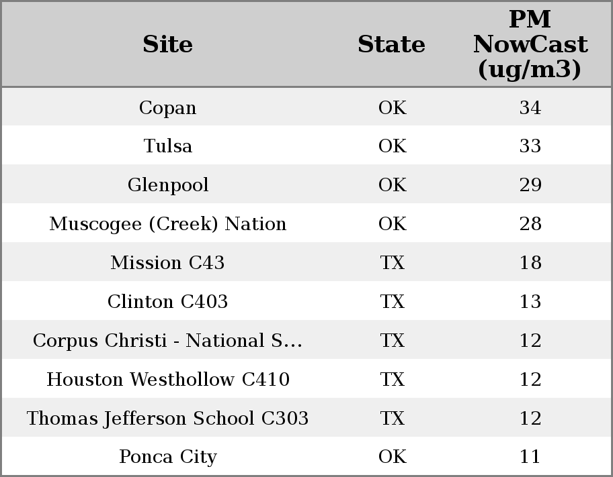Select Muscogee (Creek) Nation row
The width and height of the screenshot is (613, 477).
[x=167, y=224]
